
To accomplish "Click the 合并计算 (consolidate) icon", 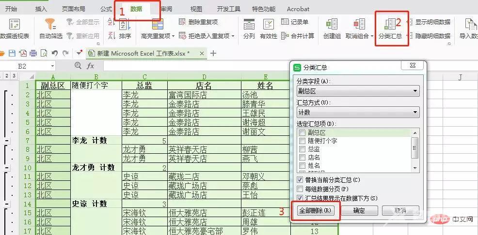I will pyautogui.click(x=286, y=36).
